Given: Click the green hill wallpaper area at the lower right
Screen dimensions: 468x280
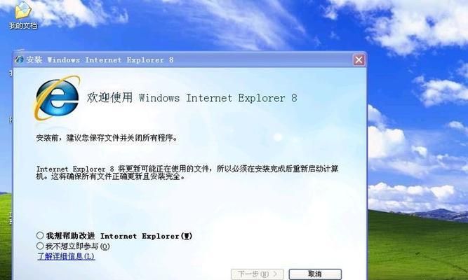Looking at the screenshot, I should point(418,247).
